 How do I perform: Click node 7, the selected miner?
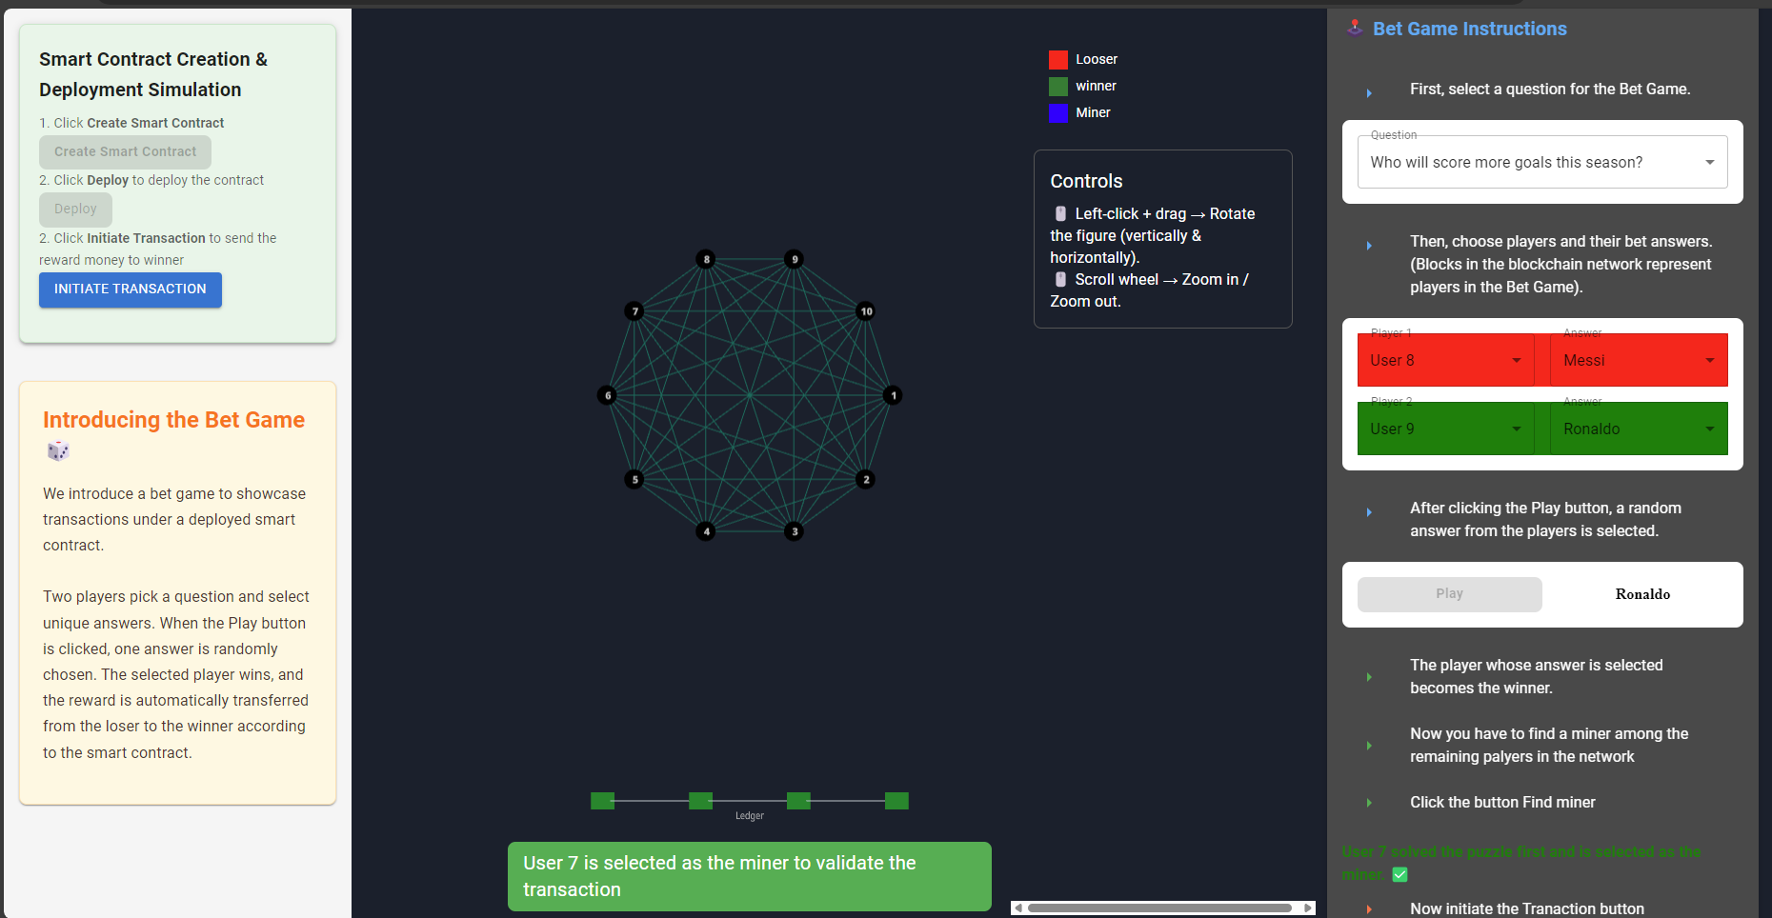634,311
